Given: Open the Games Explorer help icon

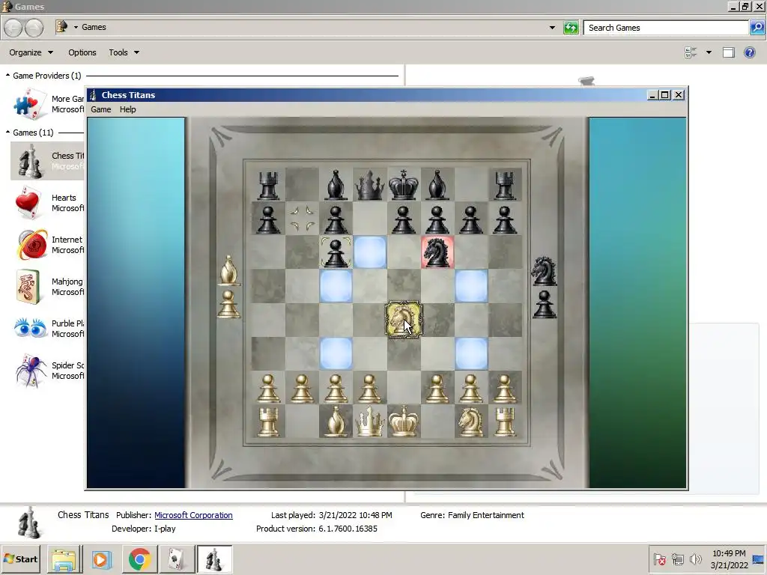Looking at the screenshot, I should point(749,52).
